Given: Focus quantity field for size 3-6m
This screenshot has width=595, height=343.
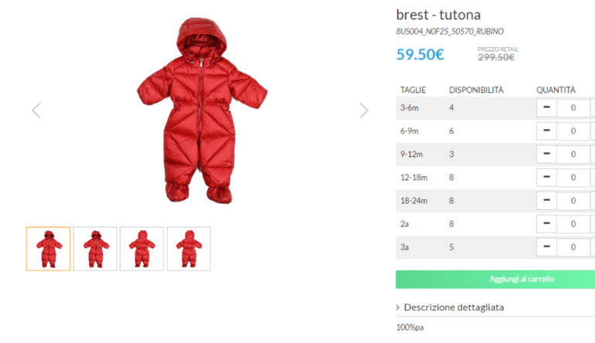Looking at the screenshot, I should pos(573,107).
